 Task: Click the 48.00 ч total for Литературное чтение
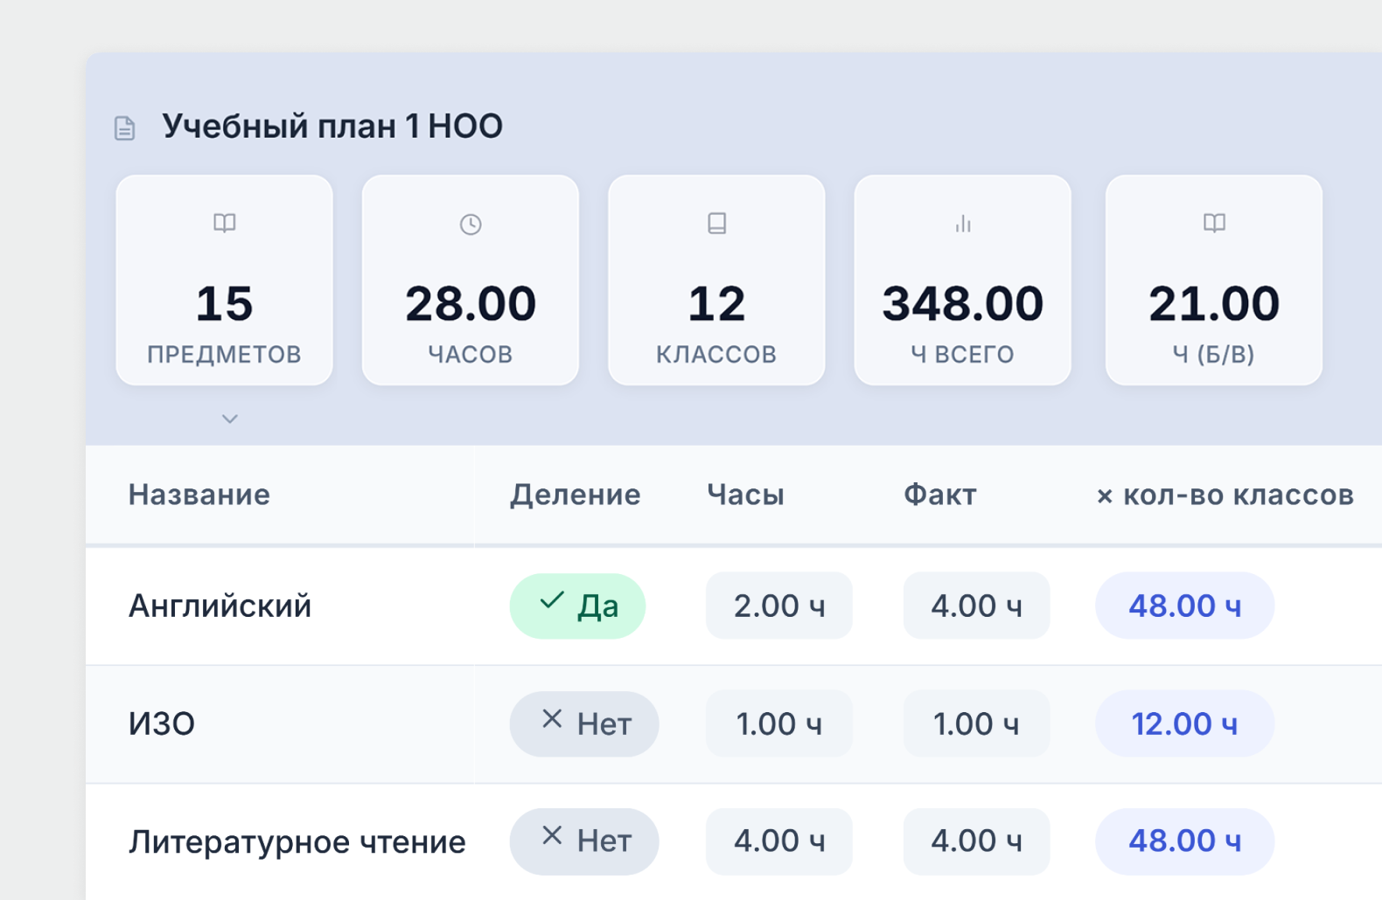coord(1185,841)
